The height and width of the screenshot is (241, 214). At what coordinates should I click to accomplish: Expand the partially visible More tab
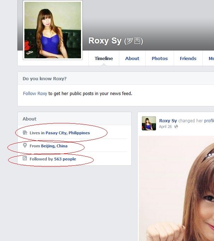coord(210,59)
